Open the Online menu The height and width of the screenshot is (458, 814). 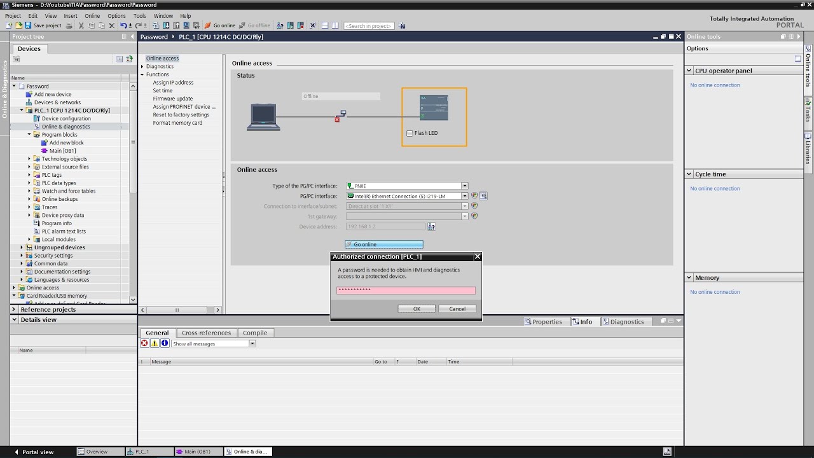pyautogui.click(x=92, y=16)
